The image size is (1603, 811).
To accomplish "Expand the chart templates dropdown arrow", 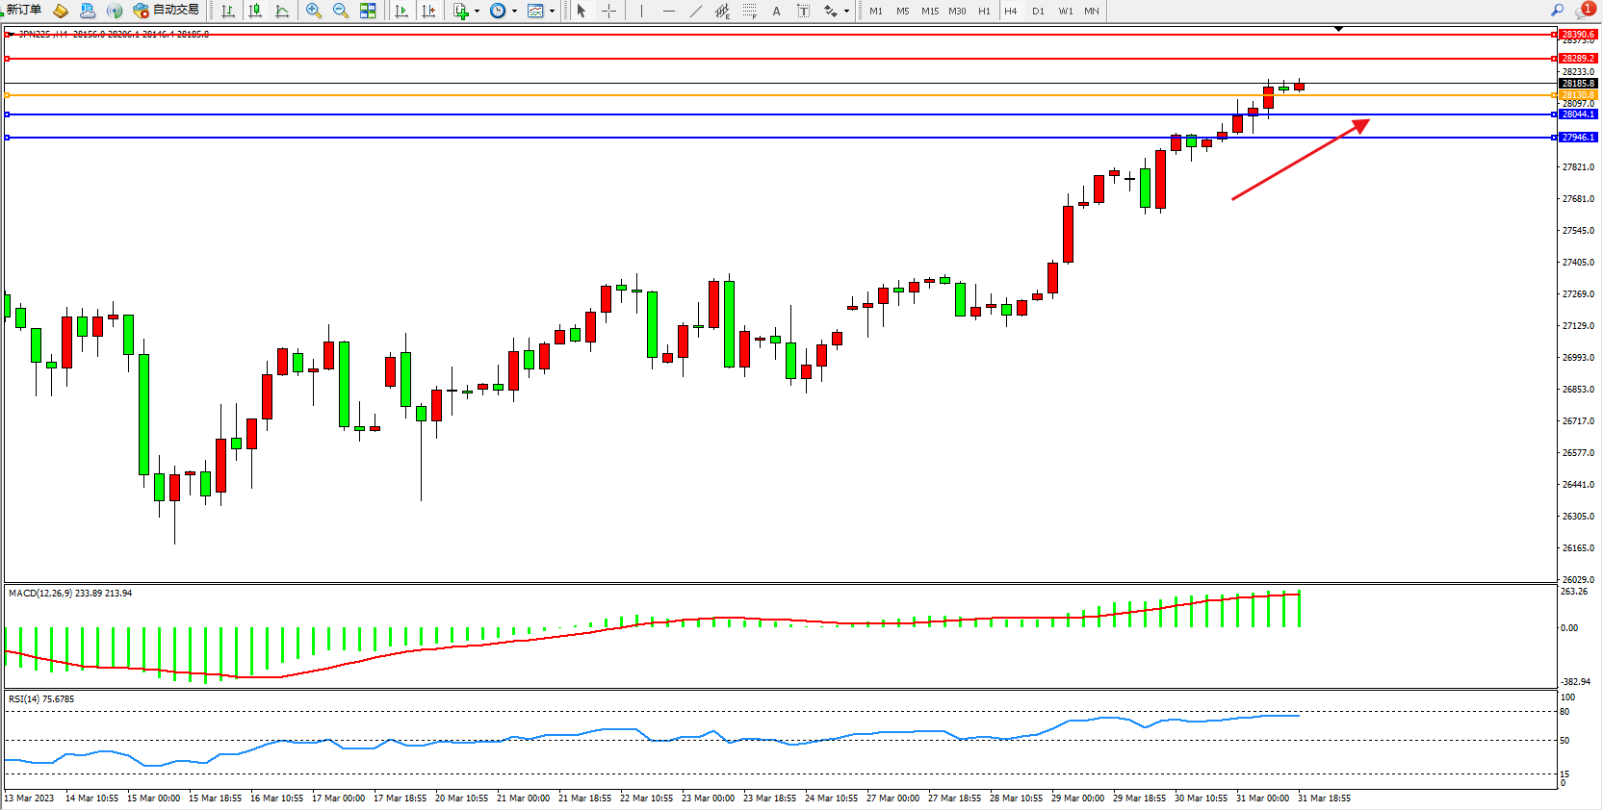I will [x=552, y=12].
